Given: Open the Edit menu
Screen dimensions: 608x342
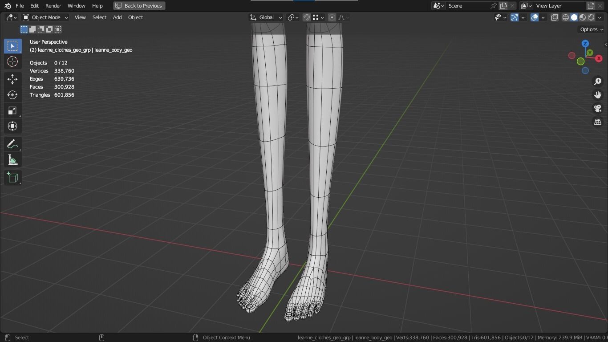Looking at the screenshot, I should point(34,6).
